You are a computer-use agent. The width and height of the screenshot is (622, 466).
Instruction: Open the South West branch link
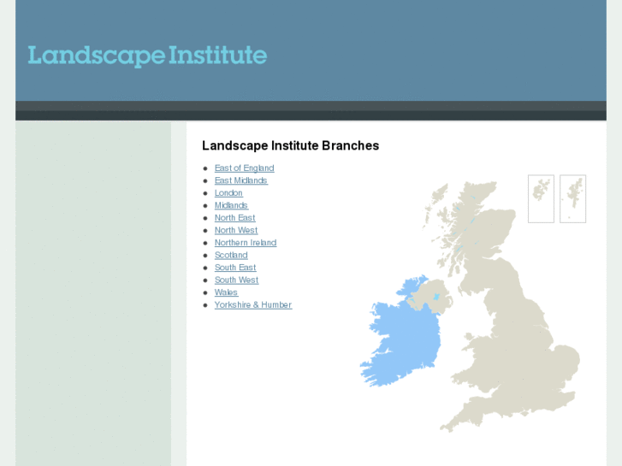[236, 280]
